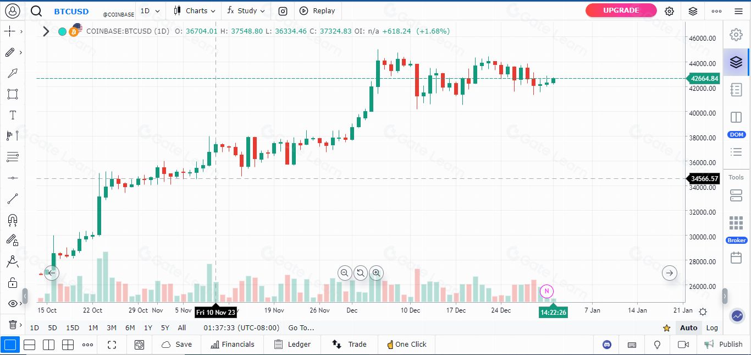Viewport: 751px width, 355px height.
Task: Open the Study indicators dropdown
Action: pyautogui.click(x=246, y=11)
